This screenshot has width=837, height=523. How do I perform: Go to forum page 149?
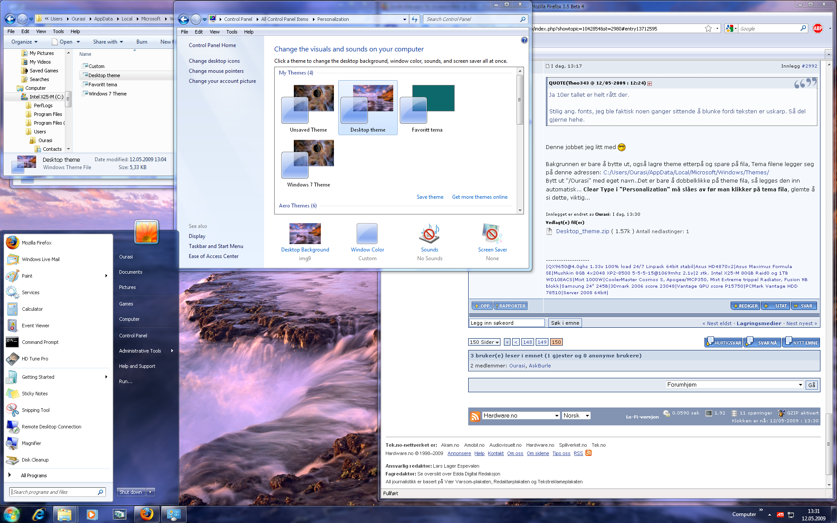542,342
